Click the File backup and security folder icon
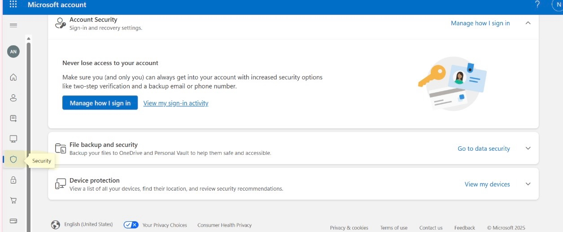 click(60, 149)
